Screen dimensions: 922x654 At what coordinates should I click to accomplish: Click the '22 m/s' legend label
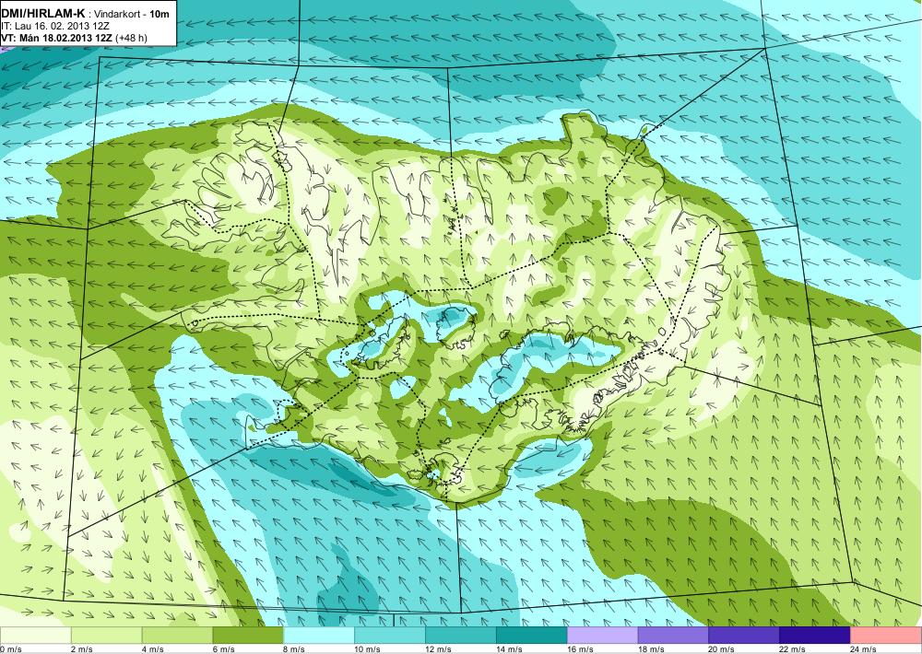793,649
